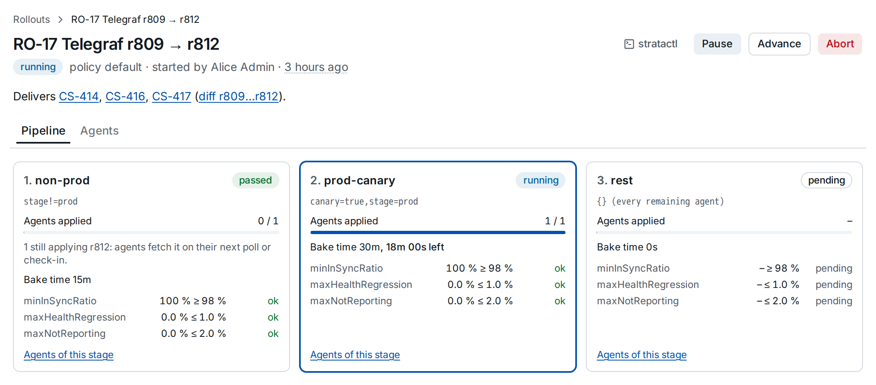This screenshot has height=385, width=876.
Task: Click the breadcrumb chevron separator
Action: point(60,20)
